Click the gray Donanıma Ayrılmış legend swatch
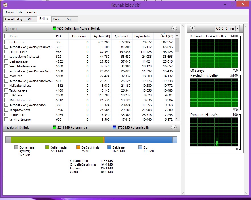The image size is (251, 200). tap(16, 147)
